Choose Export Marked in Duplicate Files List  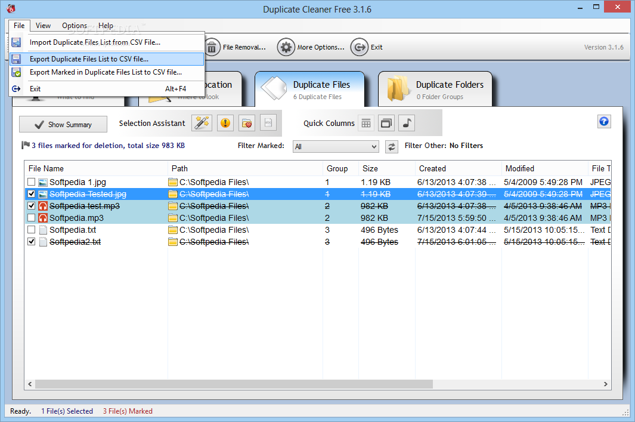click(107, 72)
